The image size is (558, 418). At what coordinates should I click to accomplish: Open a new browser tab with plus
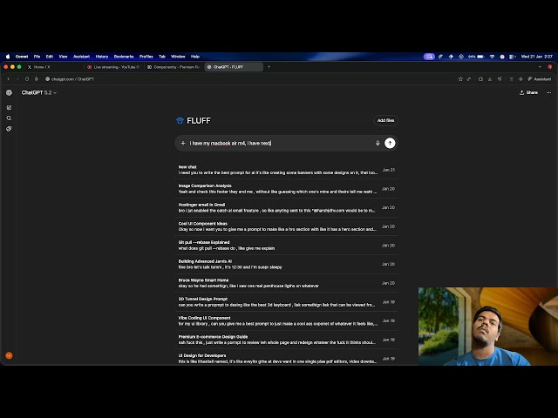tap(269, 67)
